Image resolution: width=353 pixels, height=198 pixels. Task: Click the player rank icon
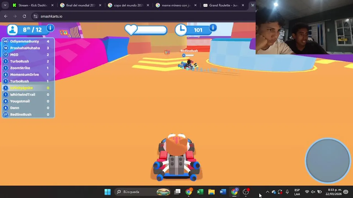[12, 30]
